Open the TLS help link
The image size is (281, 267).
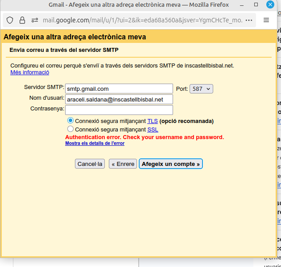click(x=152, y=121)
